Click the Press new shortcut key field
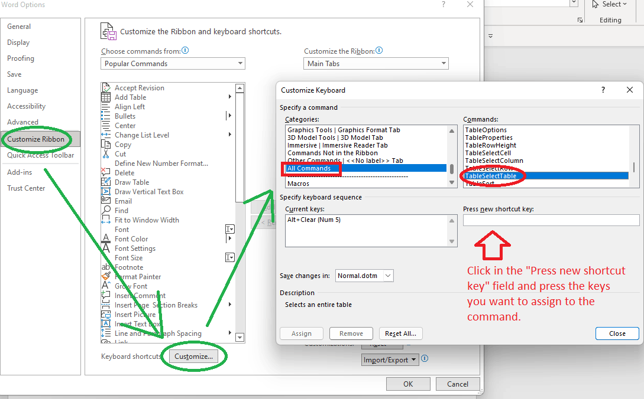Viewport: 644px width, 399px height. click(551, 220)
